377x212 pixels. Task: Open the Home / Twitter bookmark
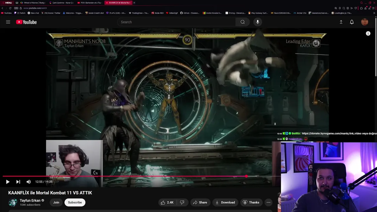pos(51,13)
